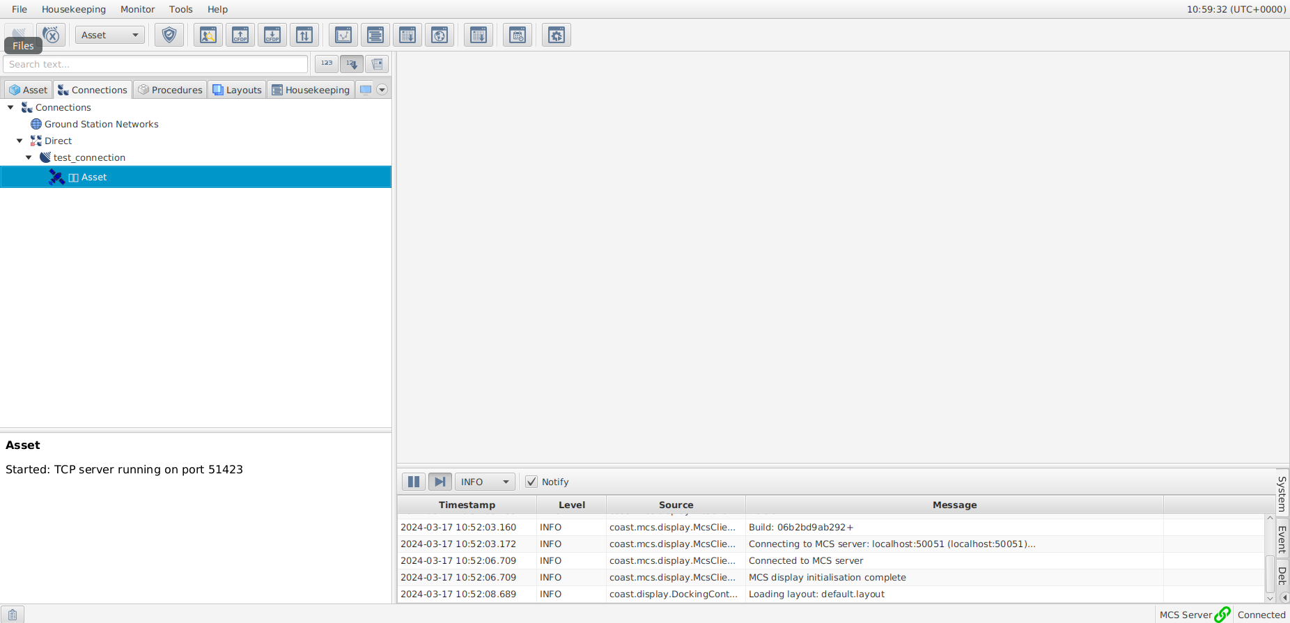Select Ground Station Networks in tree

[101, 124]
